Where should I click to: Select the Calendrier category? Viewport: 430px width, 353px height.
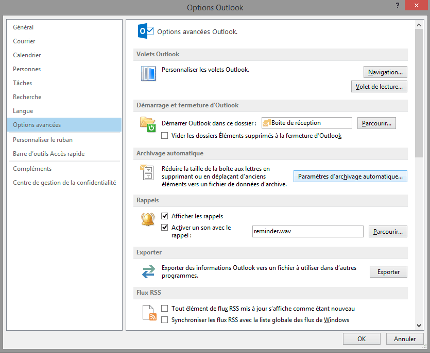point(64,55)
